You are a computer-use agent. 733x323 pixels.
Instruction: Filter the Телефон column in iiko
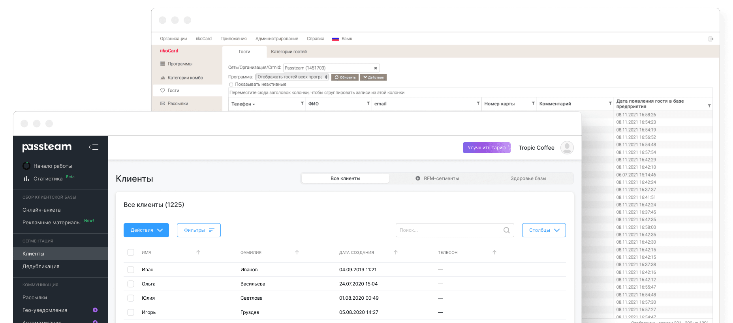pos(302,103)
